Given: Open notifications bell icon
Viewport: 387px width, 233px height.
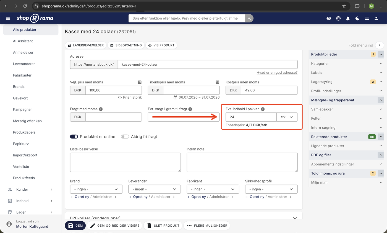Looking at the screenshot, I should 348,18.
